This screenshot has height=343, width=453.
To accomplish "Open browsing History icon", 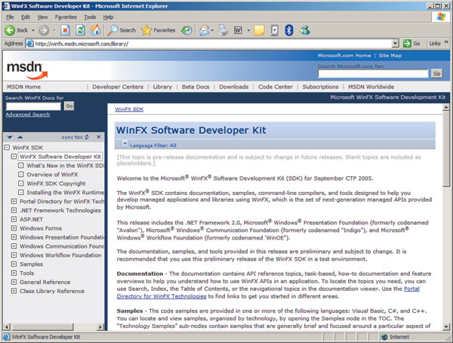I will [x=186, y=30].
